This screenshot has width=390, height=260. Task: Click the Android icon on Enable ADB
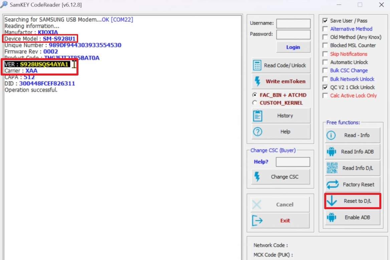(x=331, y=218)
